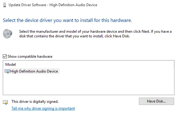This screenshot has height=113, width=176.
Task: Select High Definition Audio Device in model list
Action: click(34, 71)
